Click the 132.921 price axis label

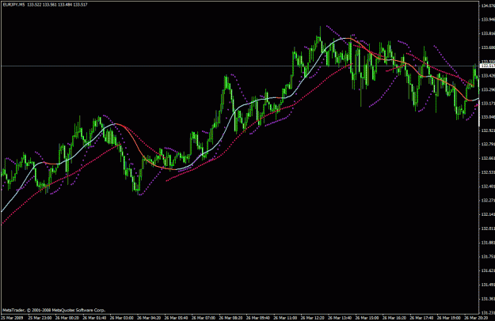click(x=488, y=130)
